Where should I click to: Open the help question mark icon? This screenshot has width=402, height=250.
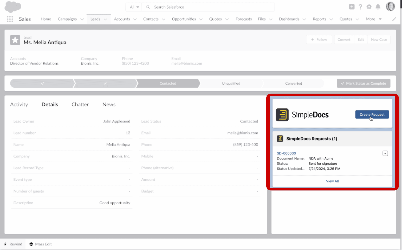point(360,7)
